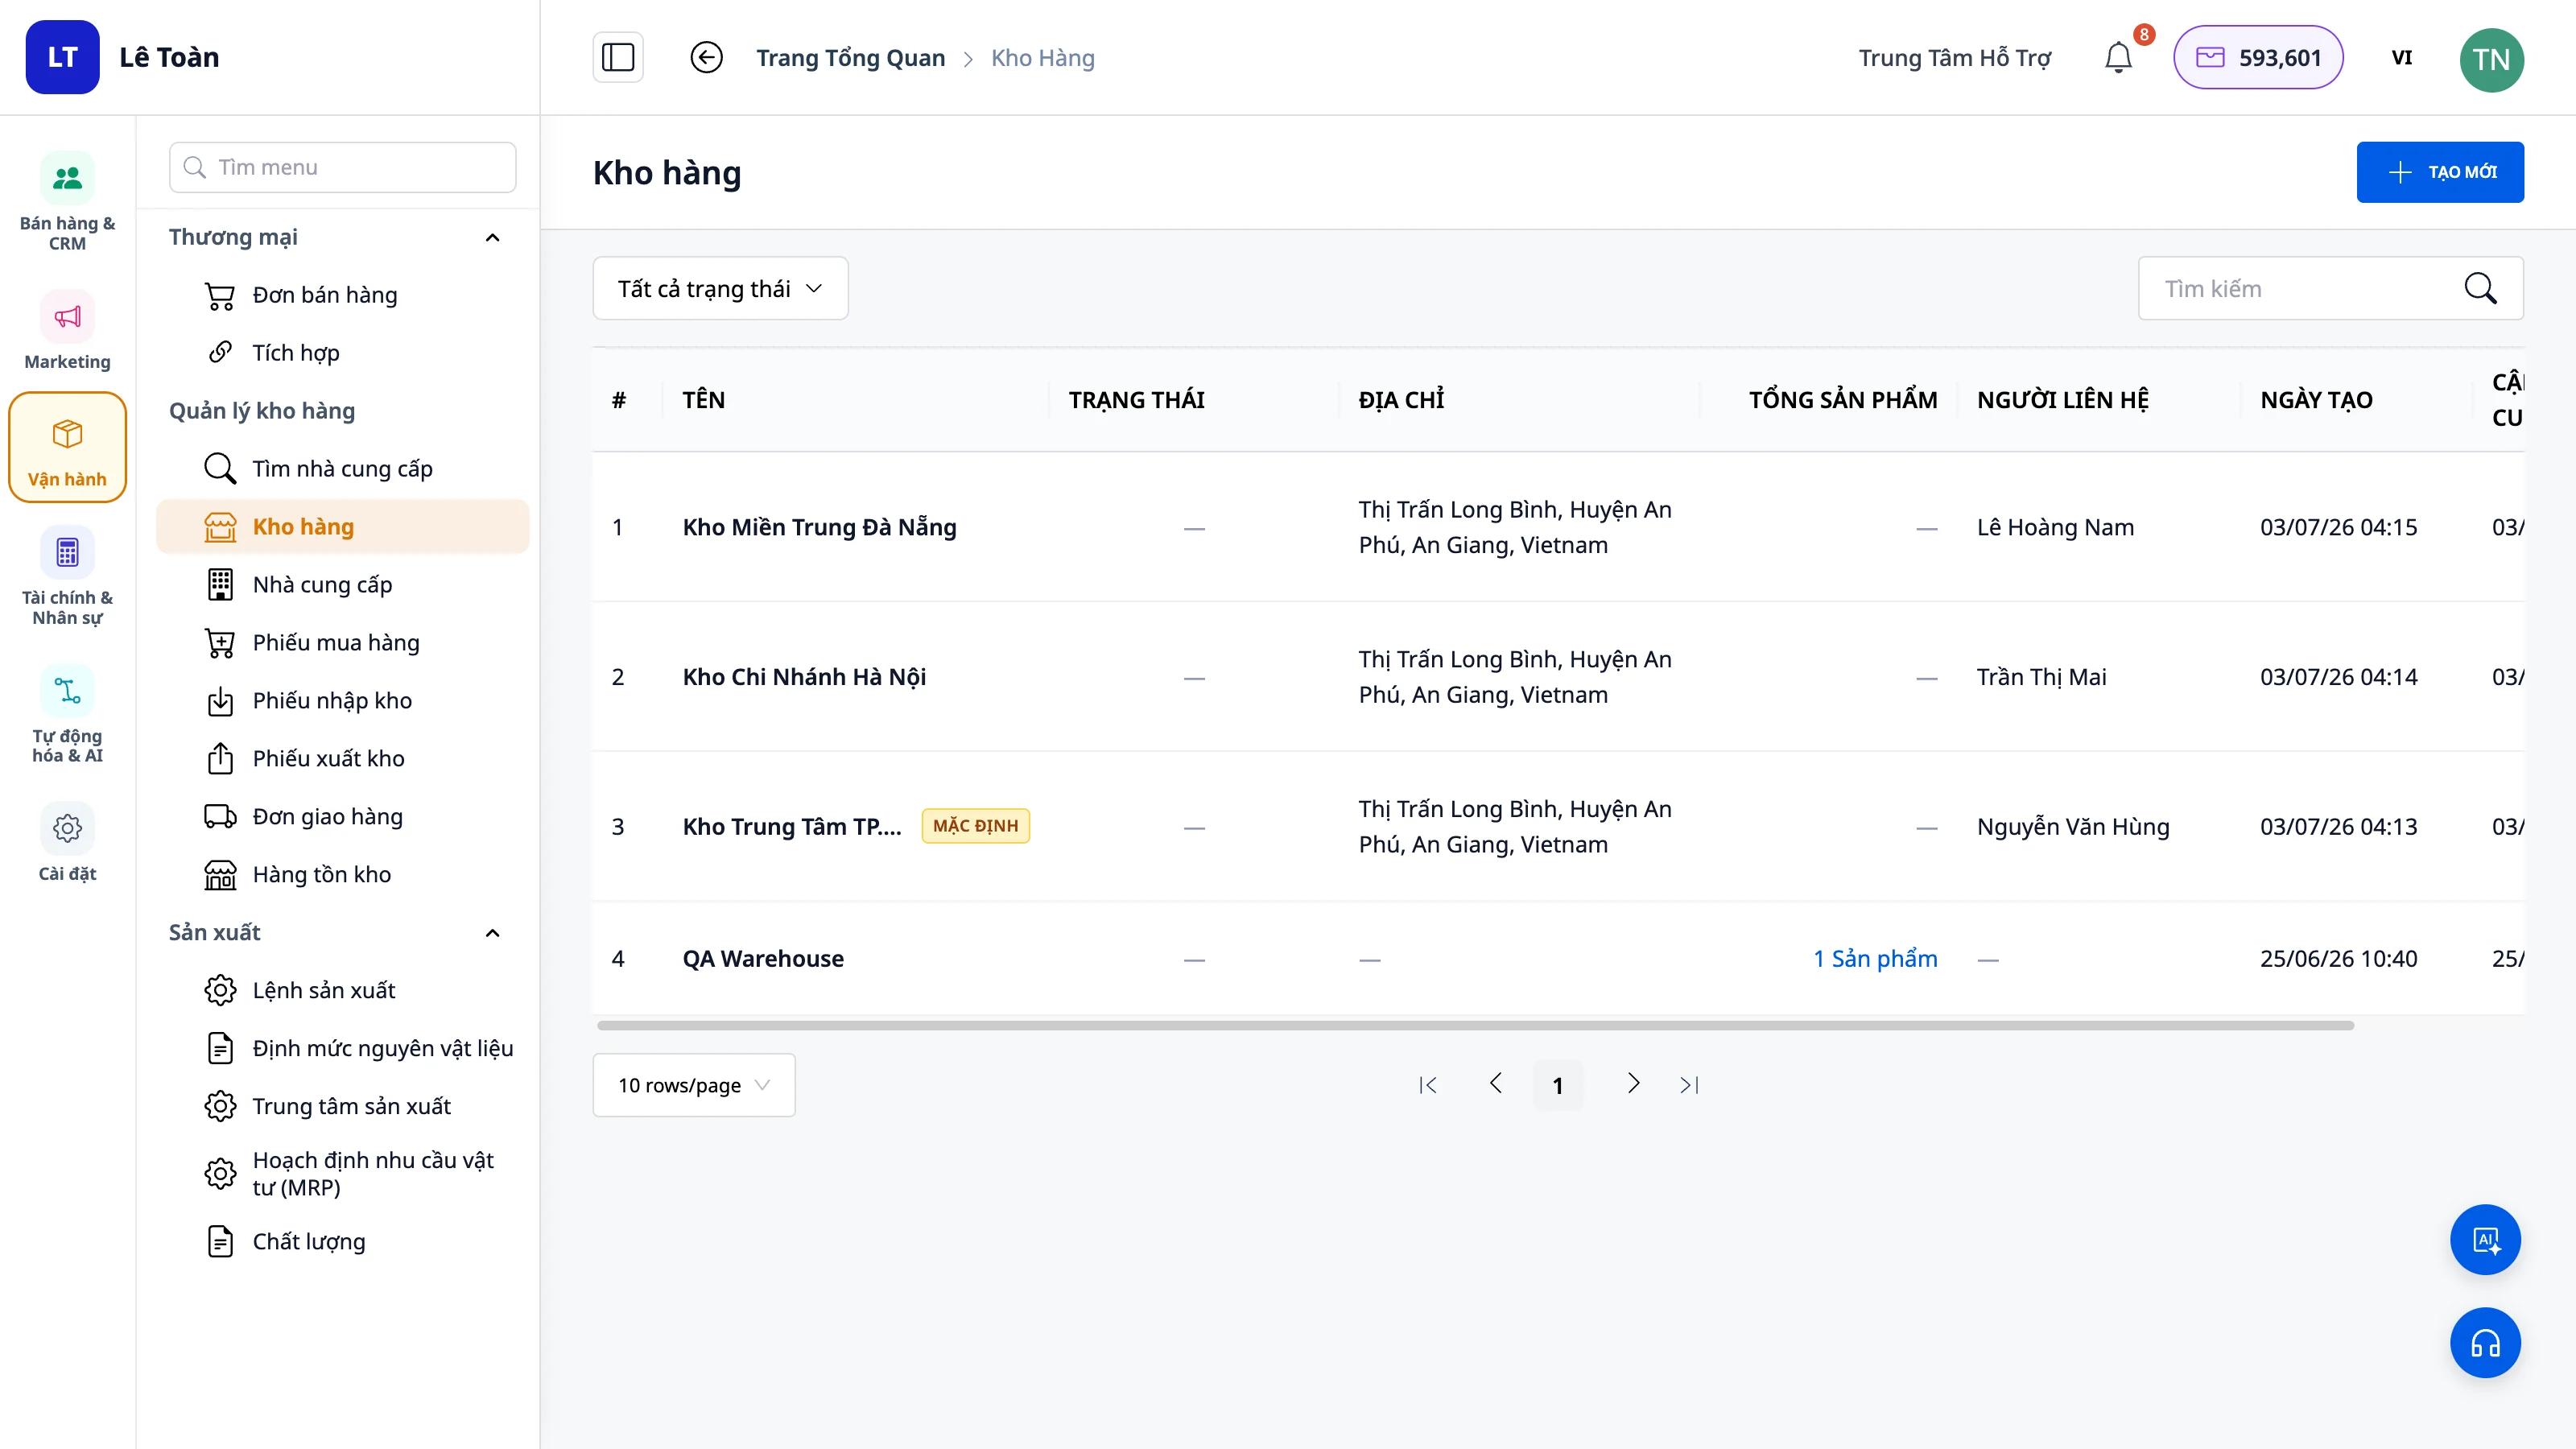Open the Tự động hóa & AI module

67,715
